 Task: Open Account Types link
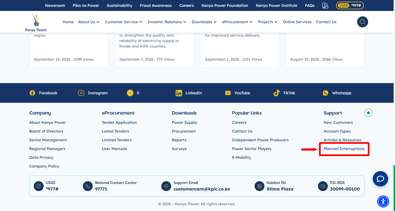[x=337, y=131]
